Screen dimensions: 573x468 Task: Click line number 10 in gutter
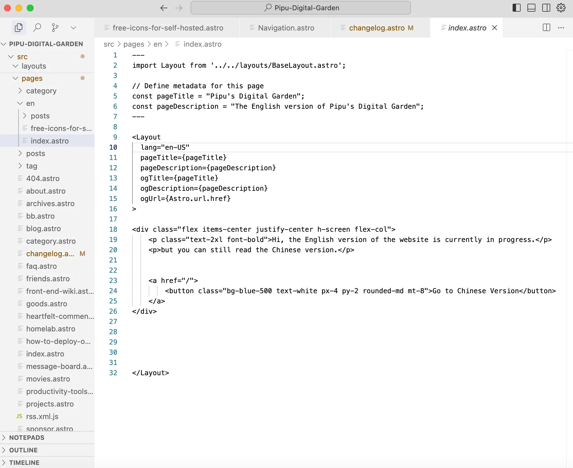tap(113, 147)
